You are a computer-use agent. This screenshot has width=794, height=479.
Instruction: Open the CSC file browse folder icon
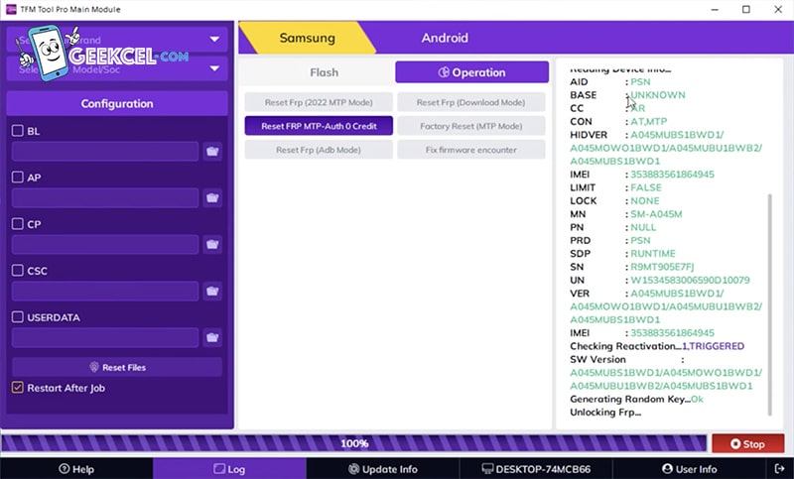(x=212, y=291)
